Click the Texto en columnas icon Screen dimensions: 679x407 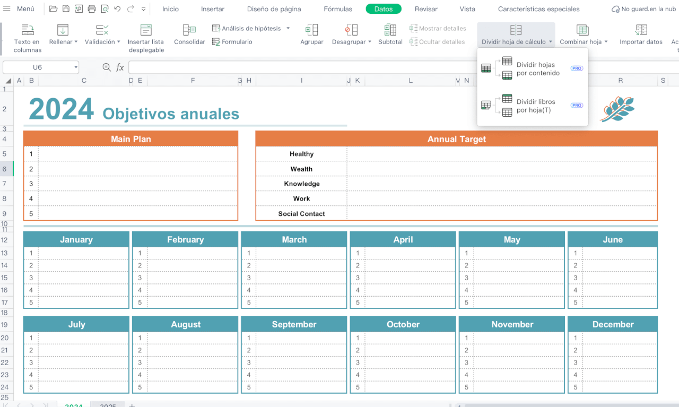27,30
